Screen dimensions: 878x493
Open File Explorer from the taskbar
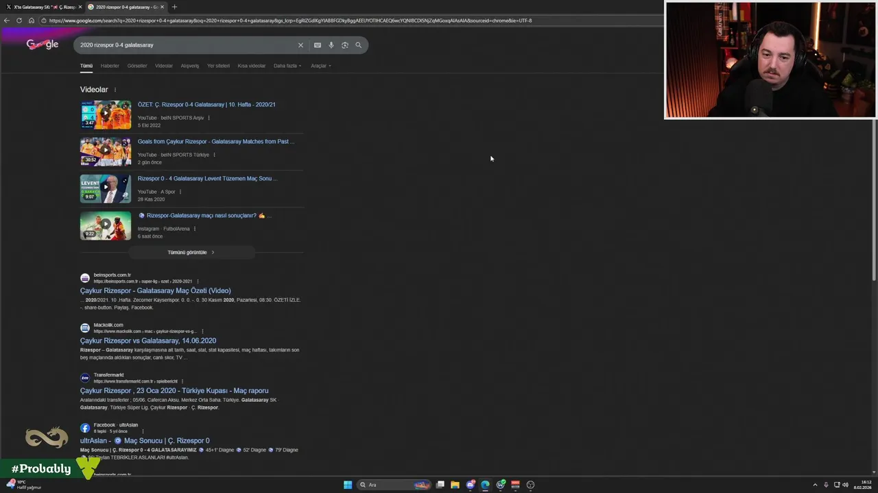click(455, 485)
